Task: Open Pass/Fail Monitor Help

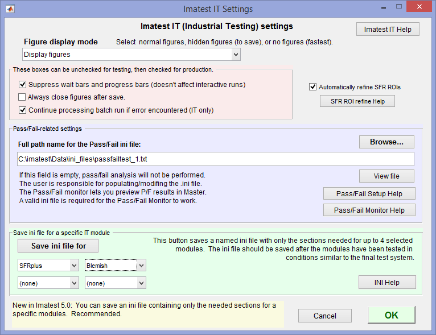Action: (x=369, y=210)
